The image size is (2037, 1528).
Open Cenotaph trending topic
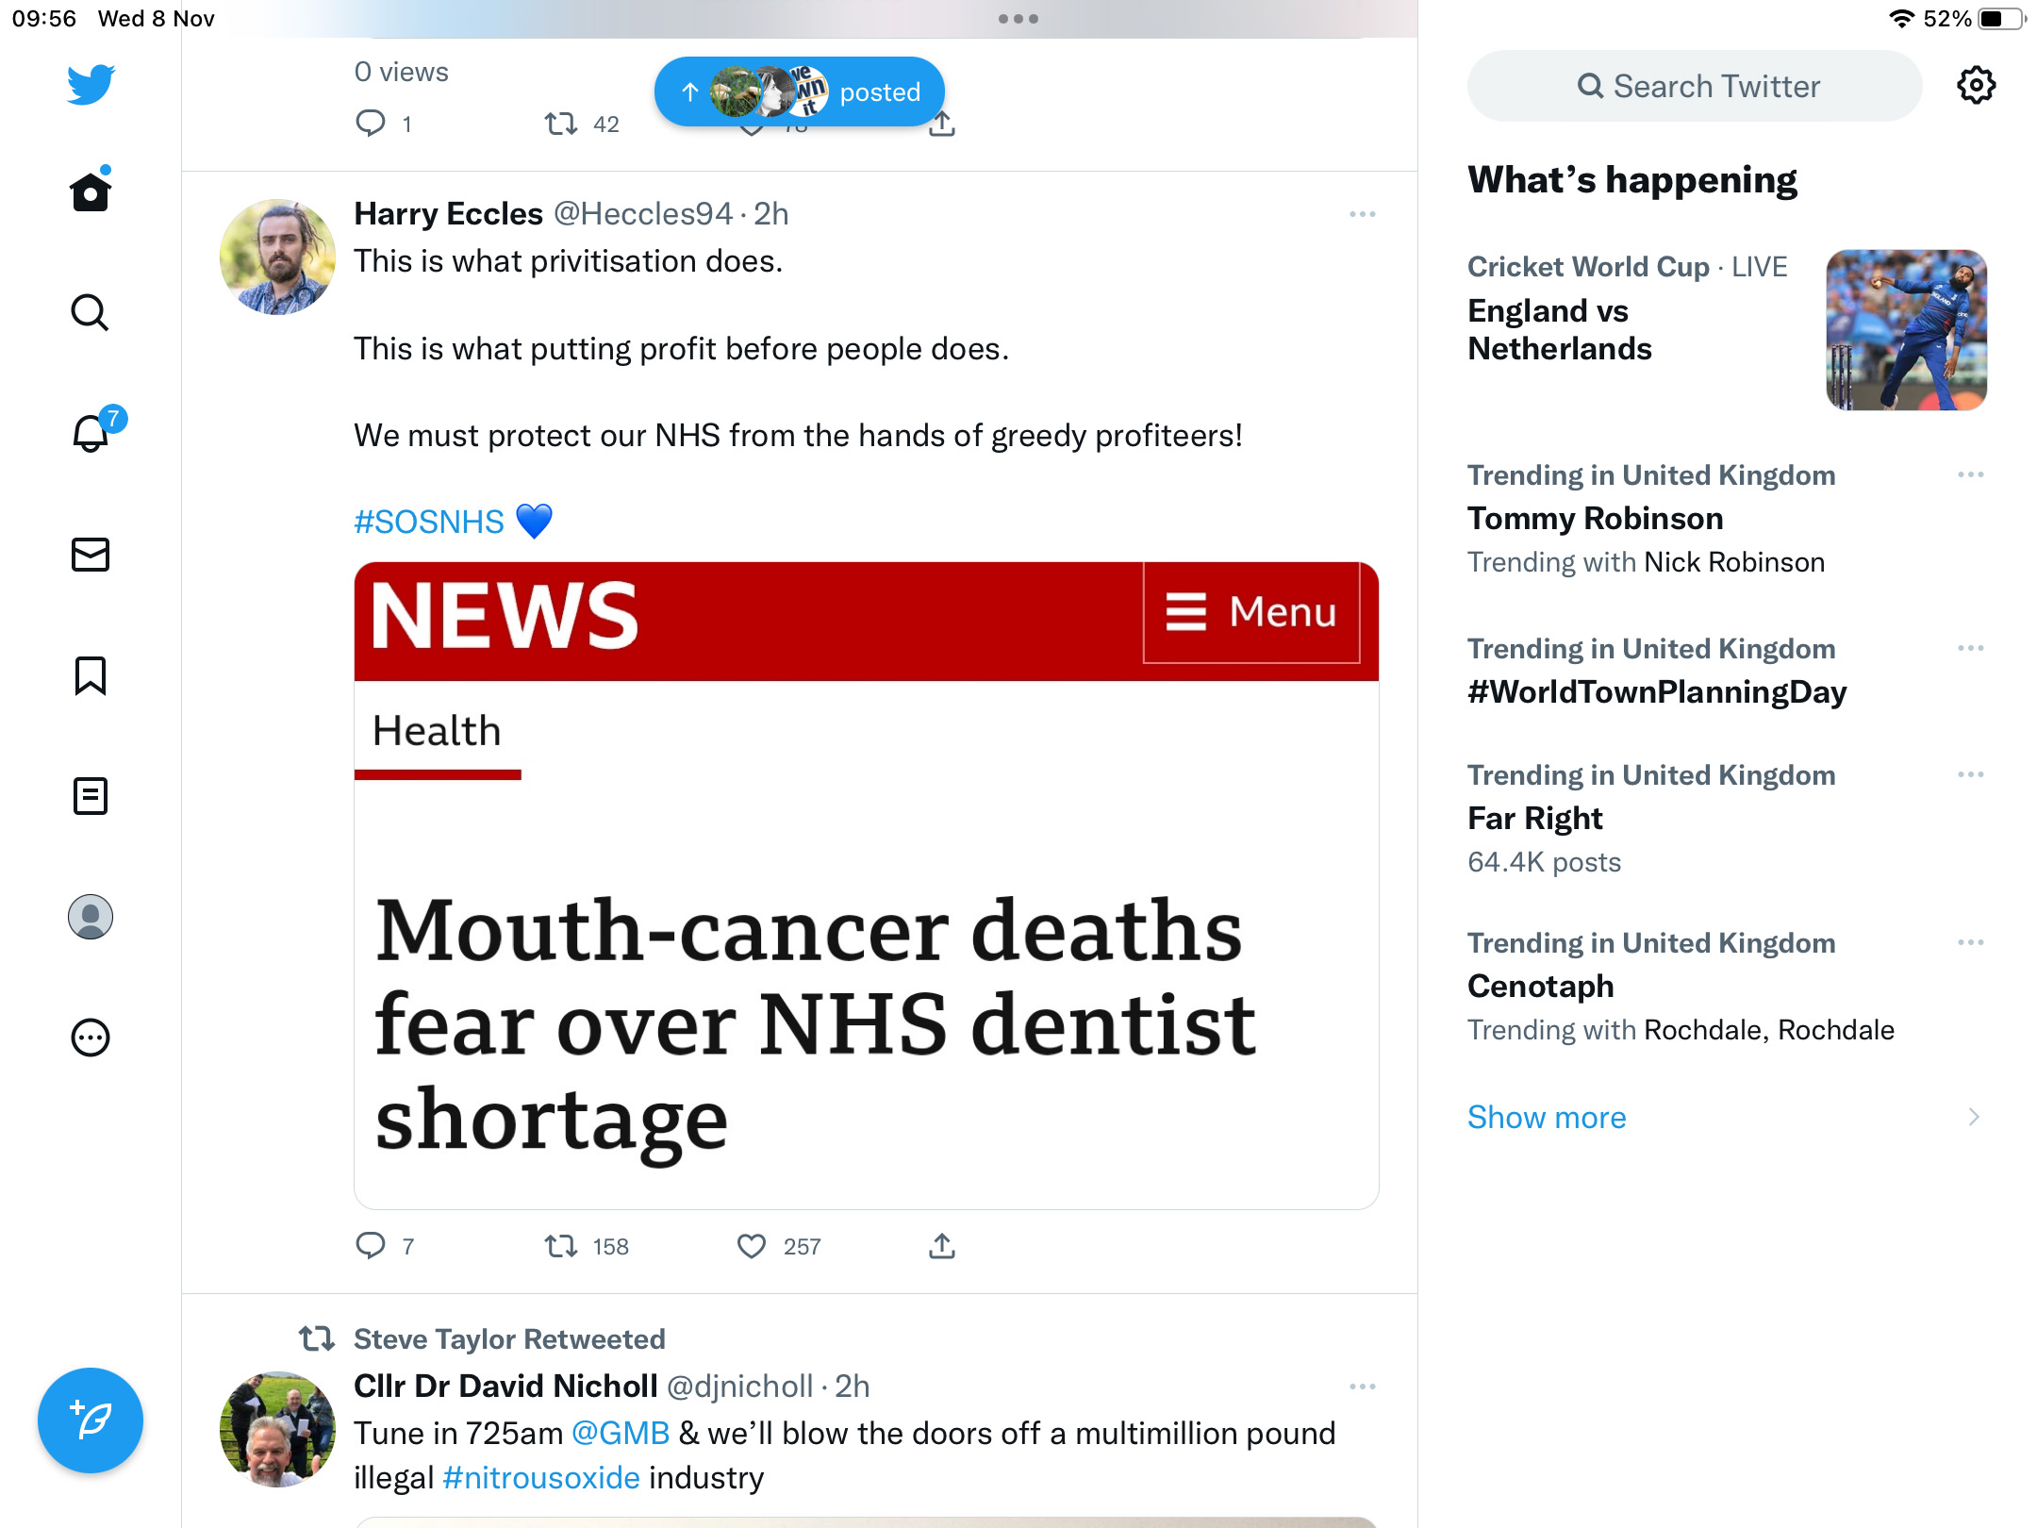click(x=1541, y=987)
